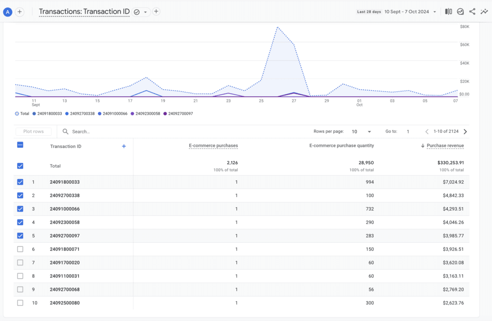Click the Total legend marker
This screenshot has width=492, height=321.
[x=17, y=114]
